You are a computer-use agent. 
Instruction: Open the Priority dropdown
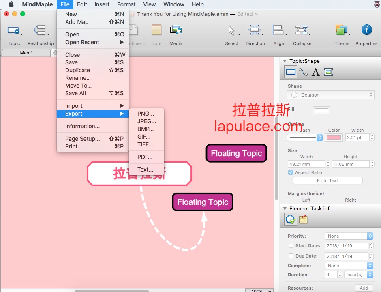coord(349,236)
